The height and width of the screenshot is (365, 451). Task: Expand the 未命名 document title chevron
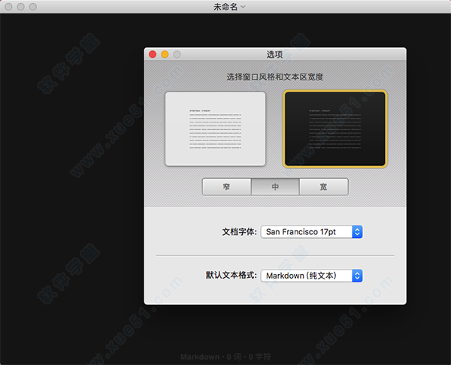click(x=243, y=7)
